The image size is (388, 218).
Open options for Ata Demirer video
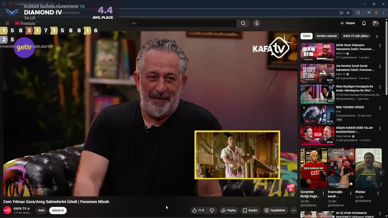pyautogui.click(x=380, y=66)
